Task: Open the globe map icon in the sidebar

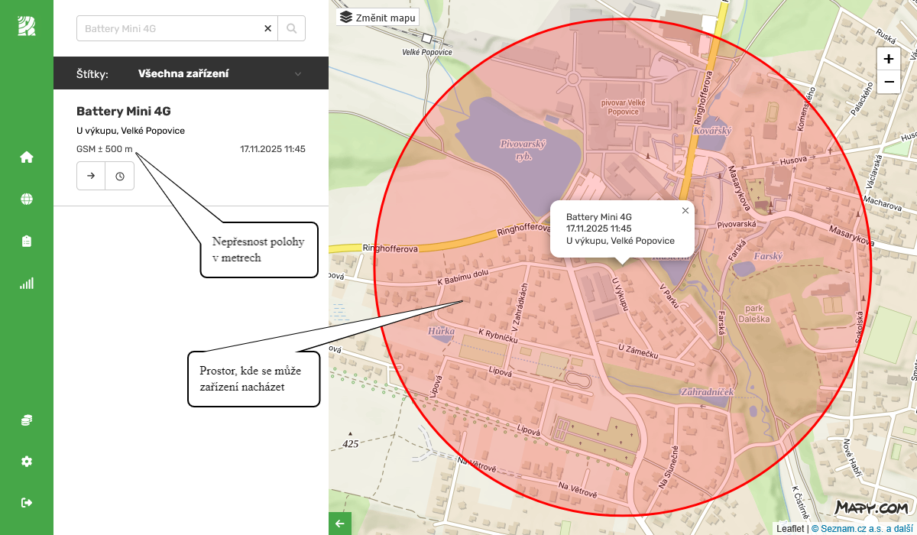Action: (26, 198)
